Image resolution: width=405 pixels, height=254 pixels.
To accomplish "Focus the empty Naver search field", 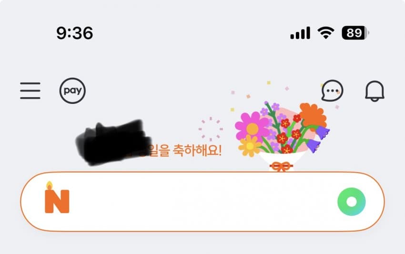I will coord(202,202).
